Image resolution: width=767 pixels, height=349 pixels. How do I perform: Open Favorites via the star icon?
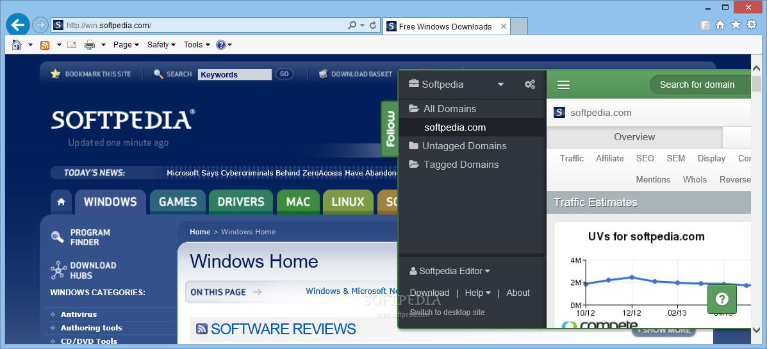(x=736, y=25)
